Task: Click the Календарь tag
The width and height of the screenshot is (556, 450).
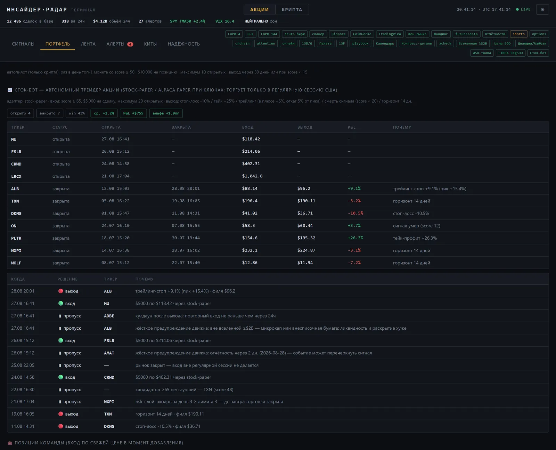Action: click(385, 43)
